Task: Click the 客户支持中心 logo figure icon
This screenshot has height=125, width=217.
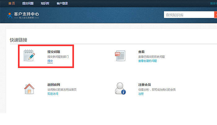Action: 10,15
